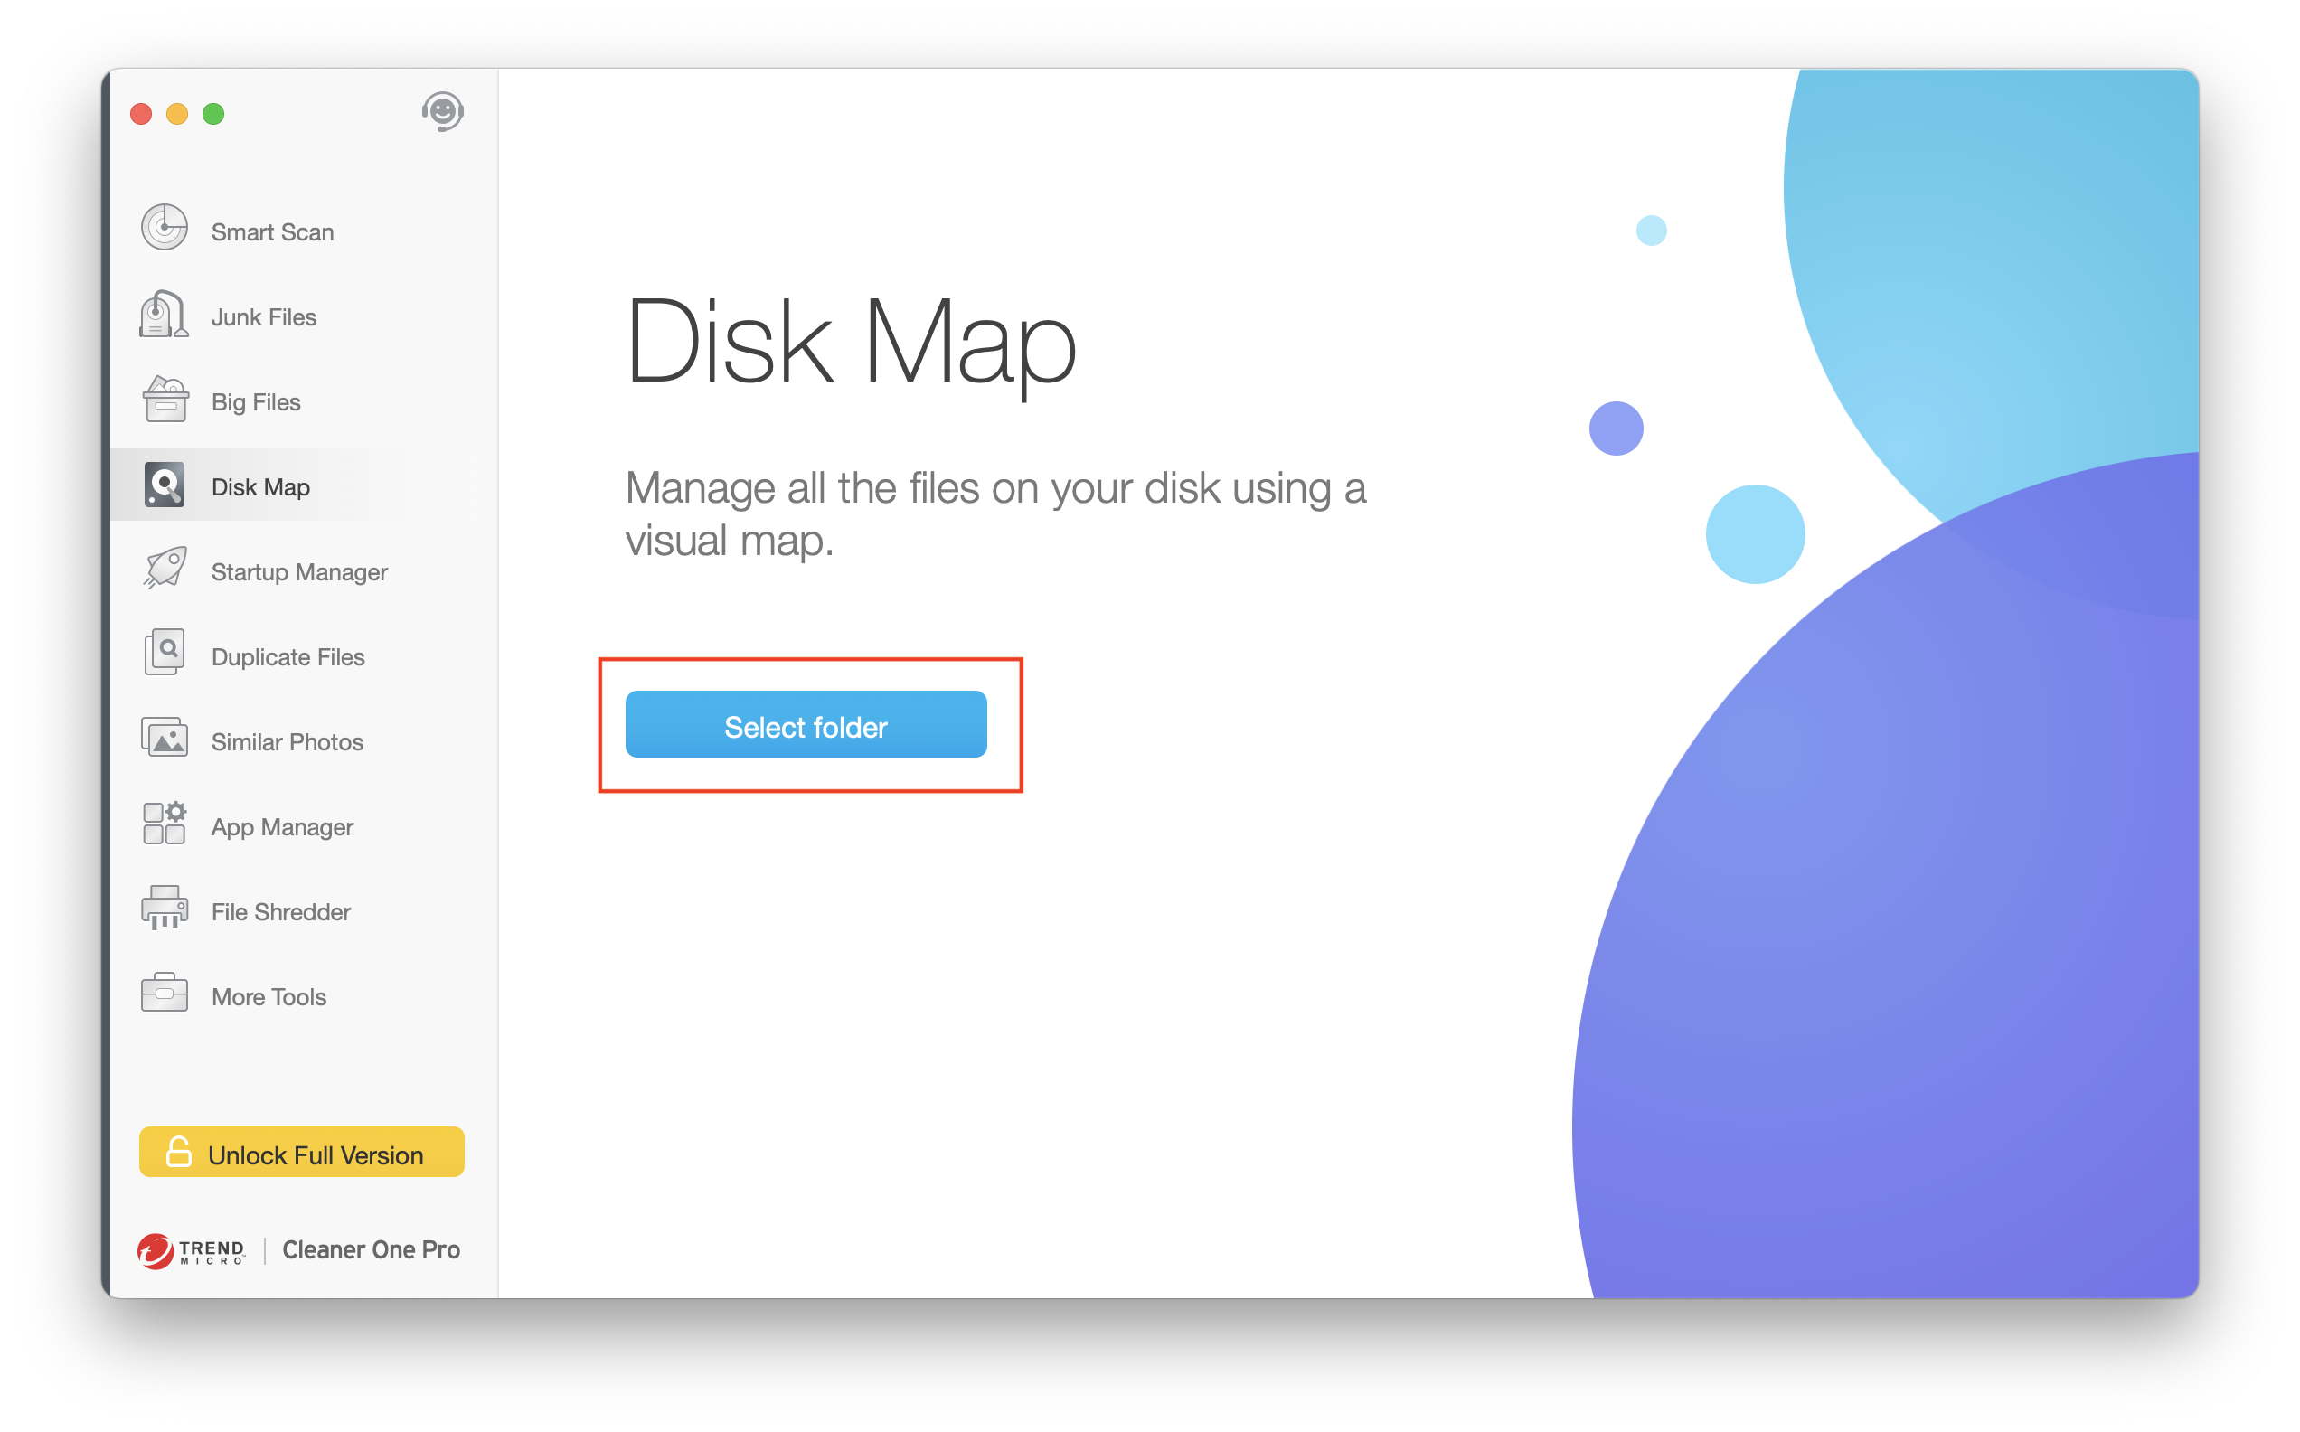Click the Startup Manager rocket icon
This screenshot has height=1432, width=2300.
pos(165,570)
